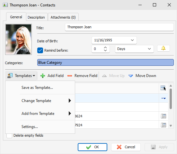Click the fields list scroll down arrow
The height and width of the screenshot is (154, 177).
(171, 125)
